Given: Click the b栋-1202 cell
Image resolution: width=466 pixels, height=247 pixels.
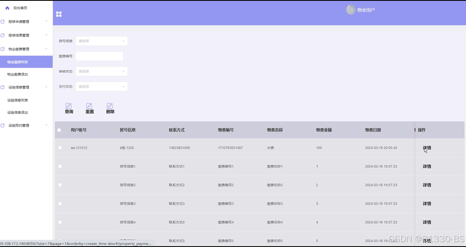Looking at the screenshot, I should coord(127,148).
